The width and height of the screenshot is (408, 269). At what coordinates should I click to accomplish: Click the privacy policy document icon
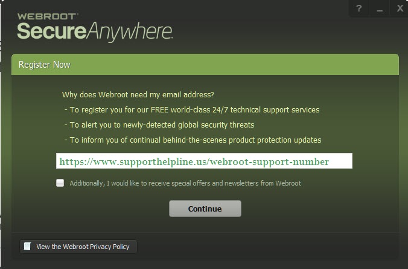click(27, 246)
